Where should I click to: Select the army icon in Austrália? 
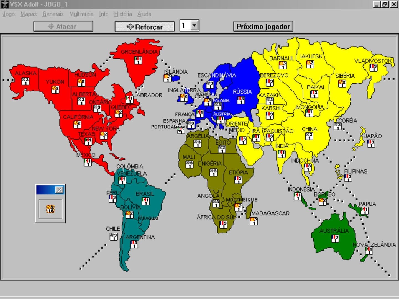click(335, 238)
